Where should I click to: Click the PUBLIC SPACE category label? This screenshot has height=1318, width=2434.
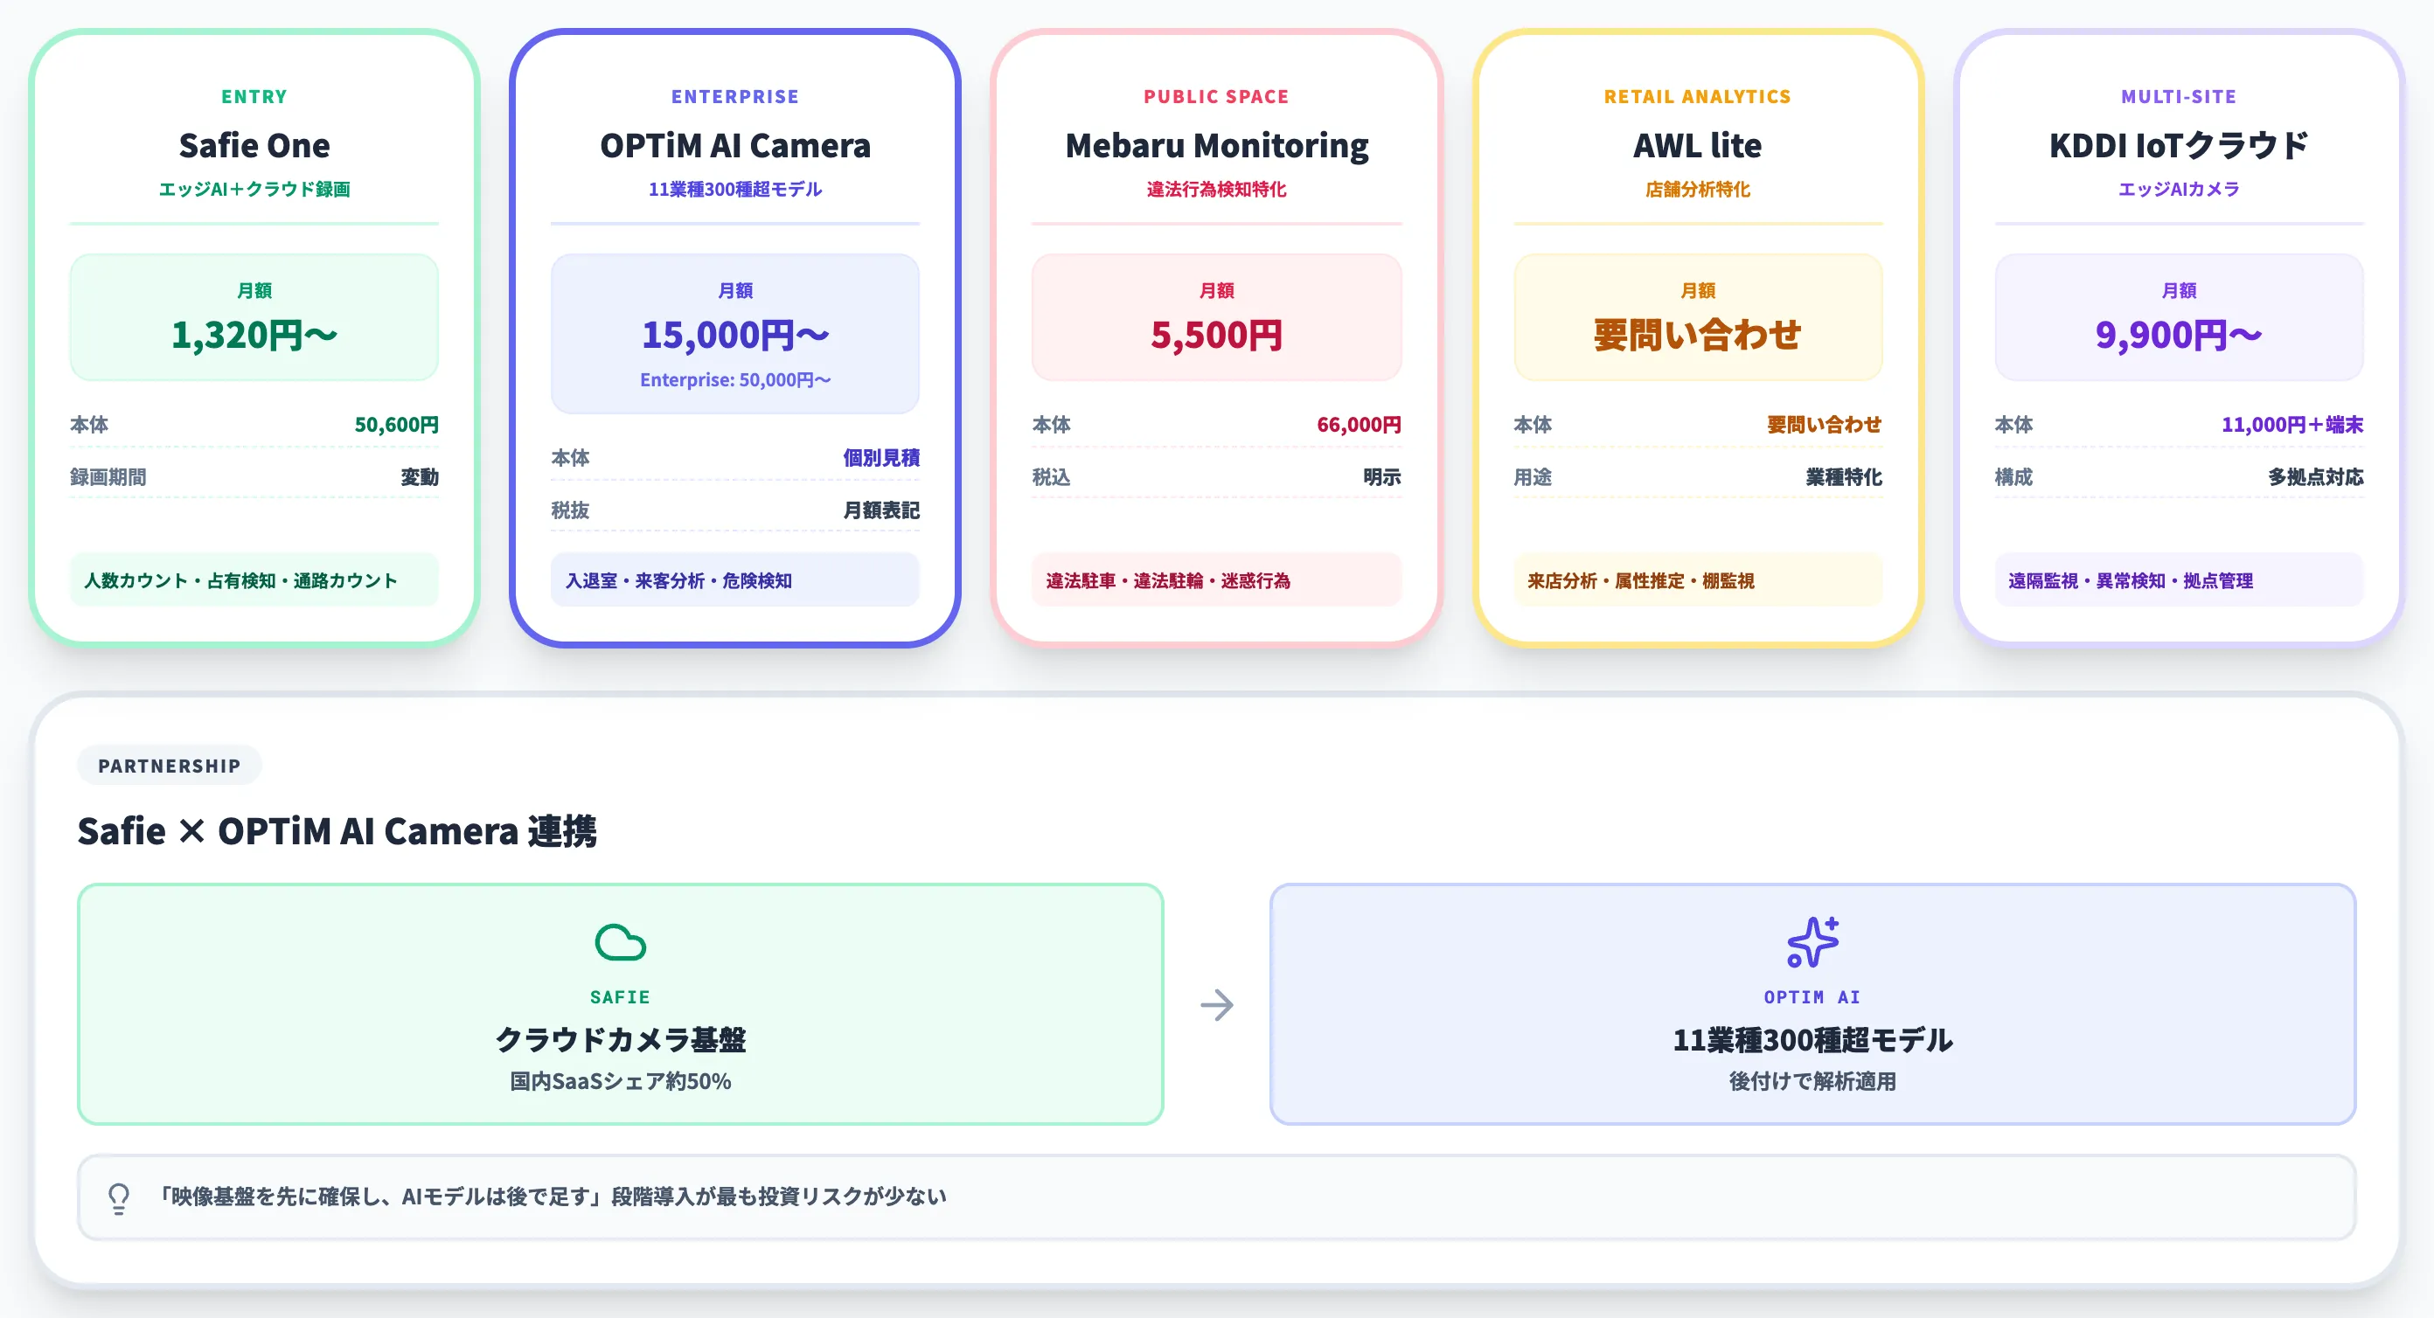[x=1216, y=96]
